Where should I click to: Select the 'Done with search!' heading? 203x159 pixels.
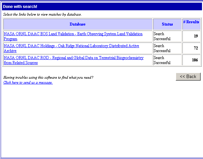click(20, 6)
